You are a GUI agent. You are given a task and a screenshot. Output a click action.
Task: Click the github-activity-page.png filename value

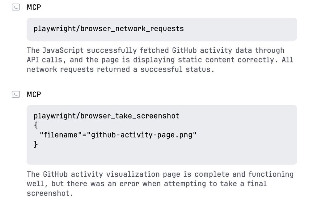click(x=142, y=135)
